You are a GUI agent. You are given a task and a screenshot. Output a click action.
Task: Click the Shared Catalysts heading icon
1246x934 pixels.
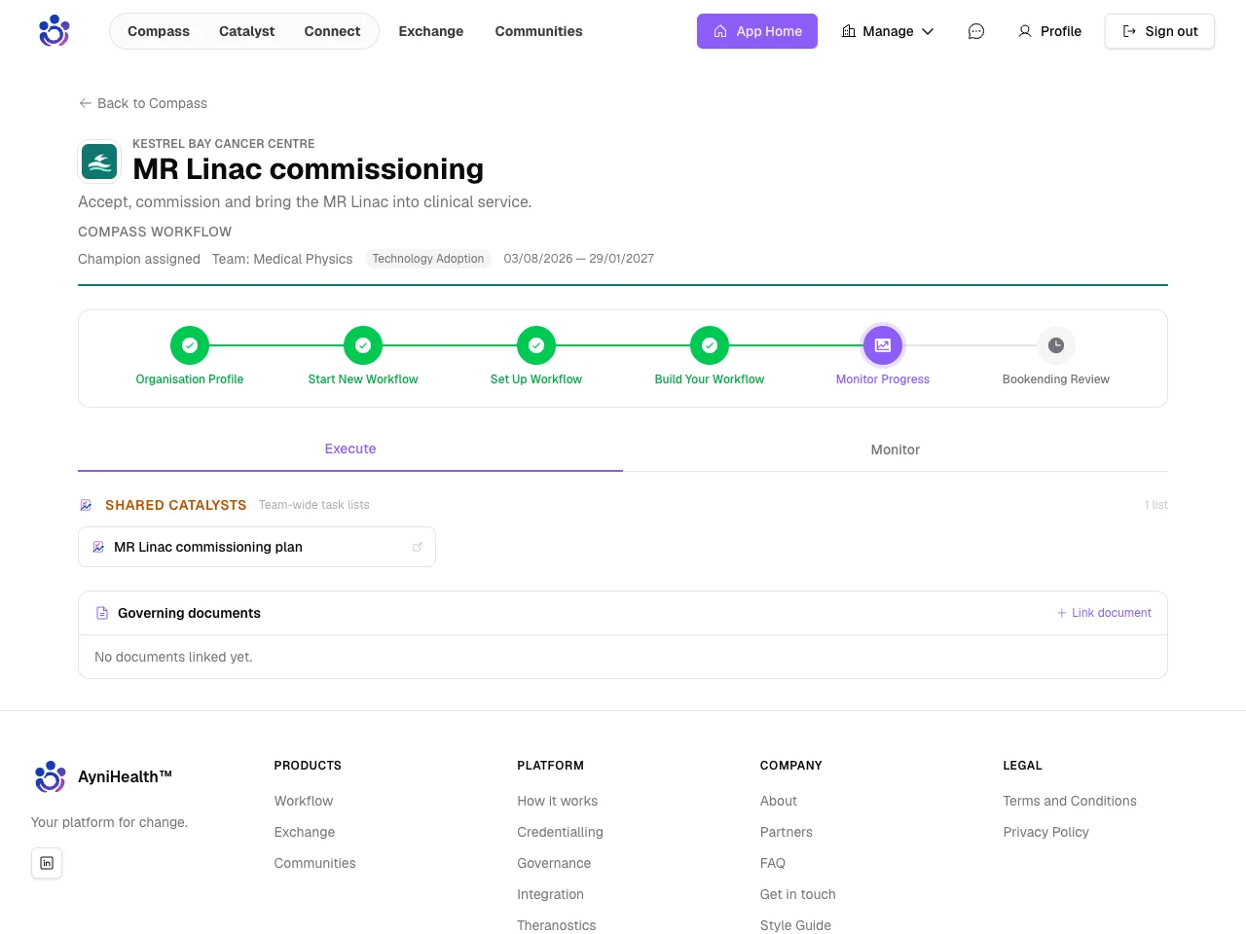86,505
